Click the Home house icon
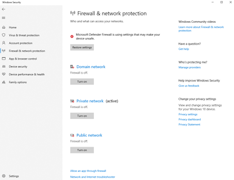The height and width of the screenshot is (180, 234). click(4, 27)
